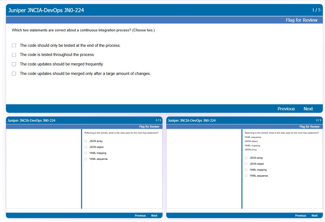Select YAML sequence radio in question 3/5

point(246,176)
